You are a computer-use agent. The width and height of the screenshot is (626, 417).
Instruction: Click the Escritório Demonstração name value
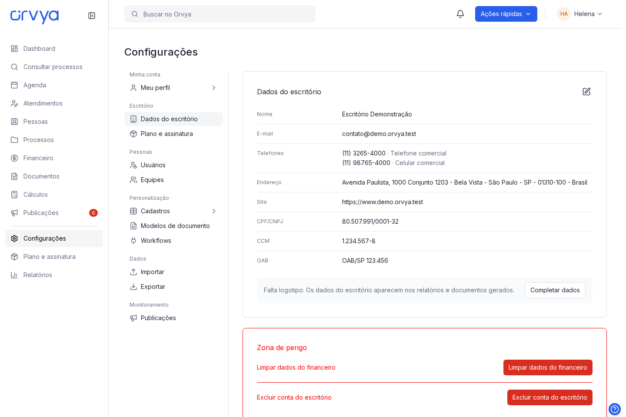coord(377,114)
